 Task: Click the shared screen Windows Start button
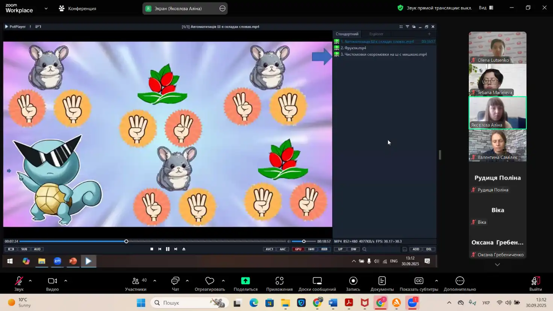[10, 261]
